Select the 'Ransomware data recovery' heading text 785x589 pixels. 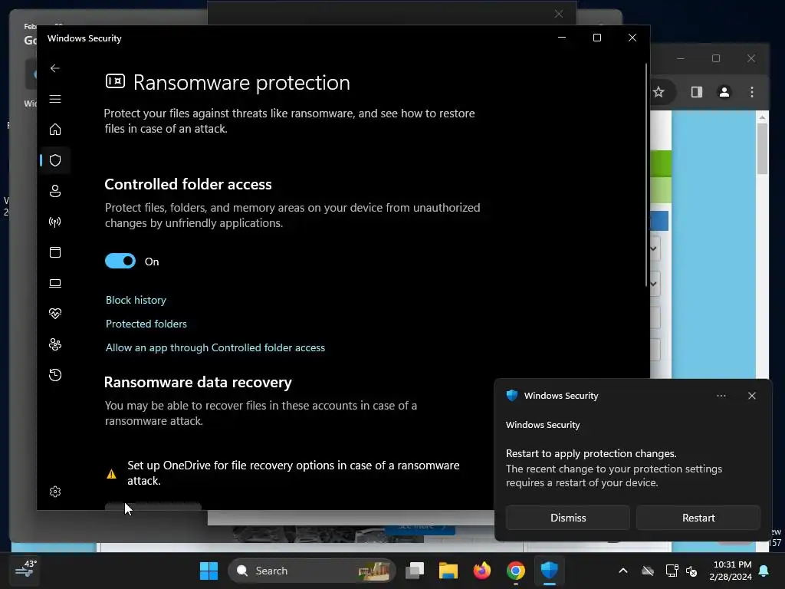pyautogui.click(x=198, y=382)
